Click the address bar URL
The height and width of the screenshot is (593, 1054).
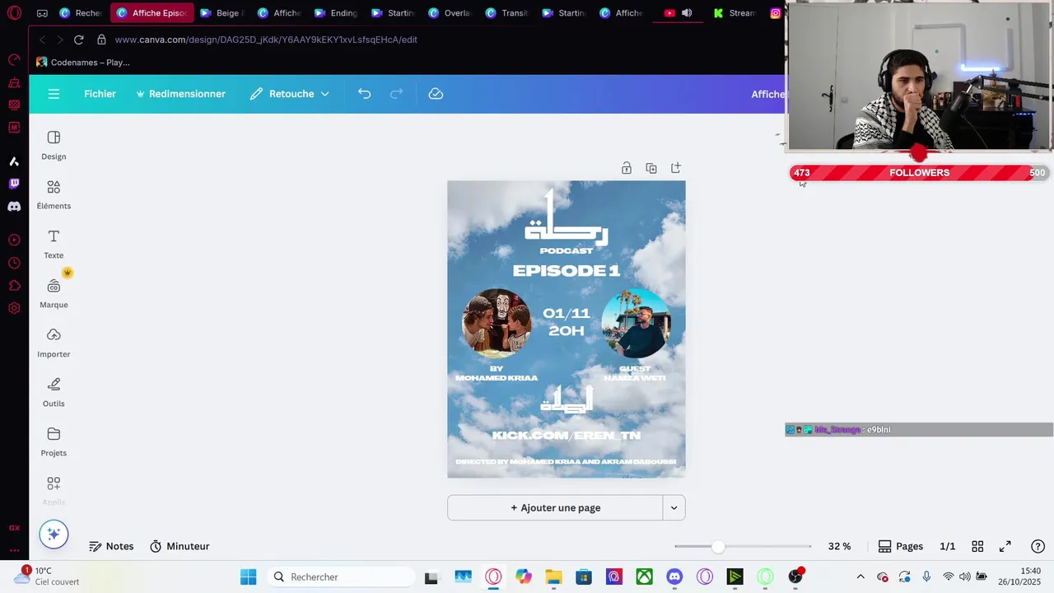[x=266, y=40]
